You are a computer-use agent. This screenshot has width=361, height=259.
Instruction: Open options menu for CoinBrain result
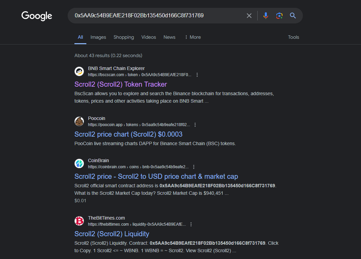[194, 167]
